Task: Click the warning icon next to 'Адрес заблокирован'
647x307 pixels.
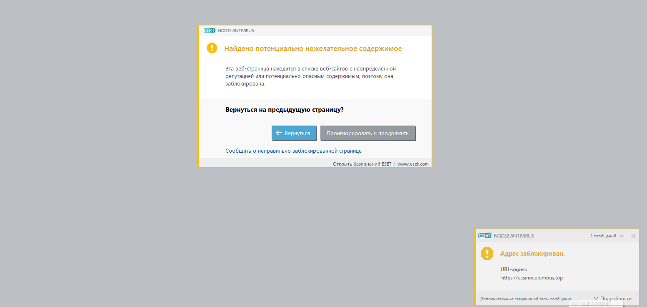Action: (x=487, y=254)
